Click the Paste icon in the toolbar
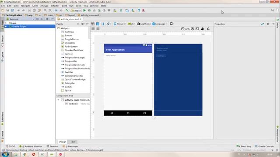Image resolution: width=280 pixels, height=157 pixels. click(x=39, y=10)
